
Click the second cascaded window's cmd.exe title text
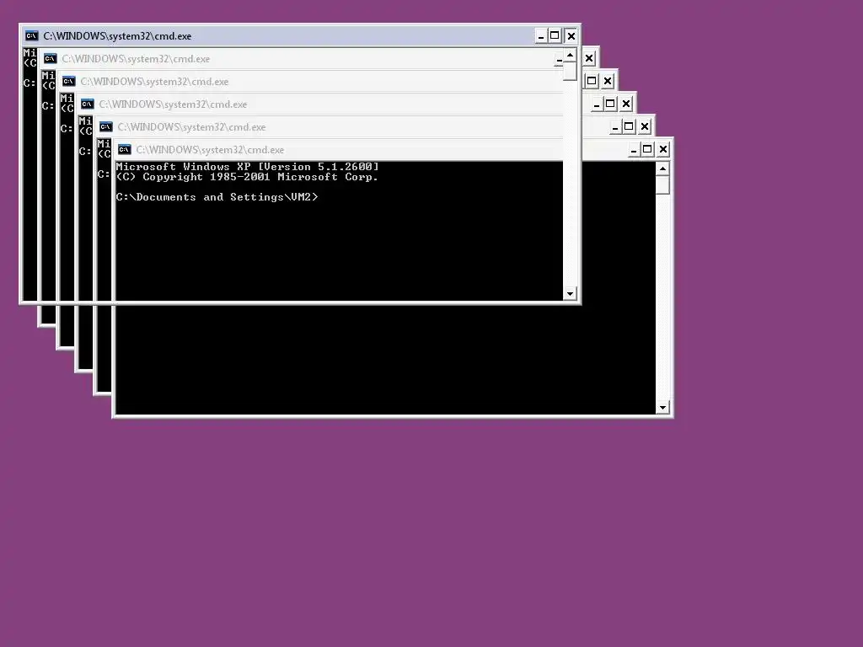[x=136, y=59]
